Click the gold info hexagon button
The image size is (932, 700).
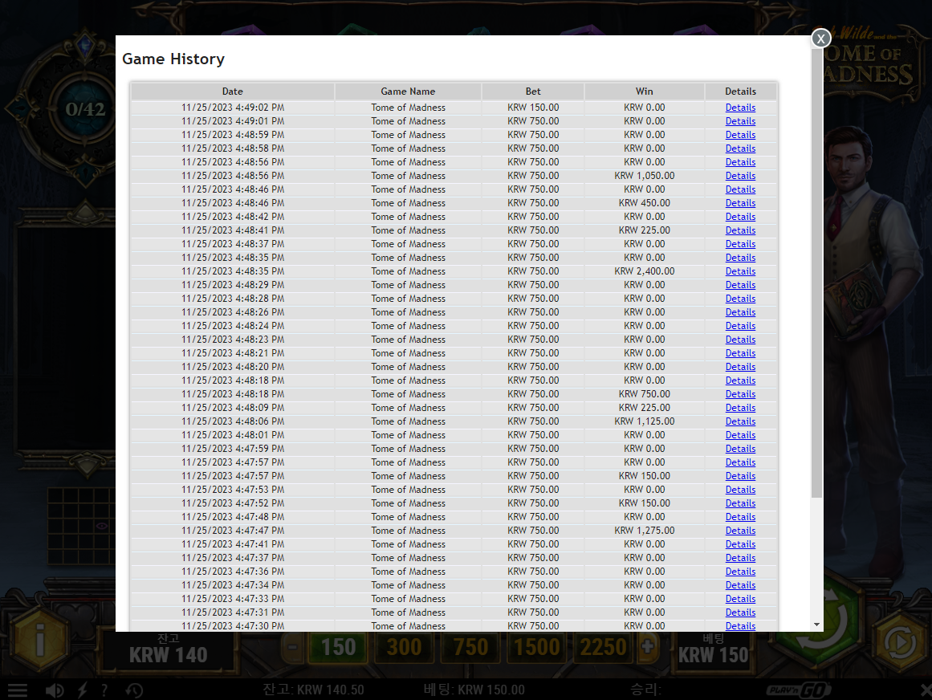coord(40,641)
